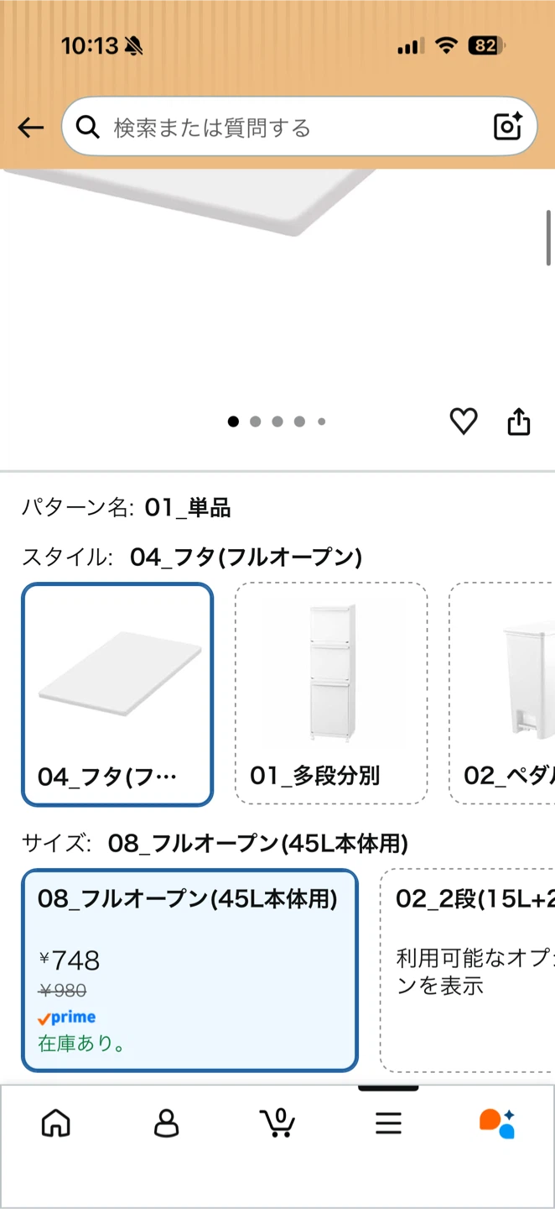This screenshot has height=1209, width=555.
Task: Go to Home tab icon
Action: point(56,1123)
